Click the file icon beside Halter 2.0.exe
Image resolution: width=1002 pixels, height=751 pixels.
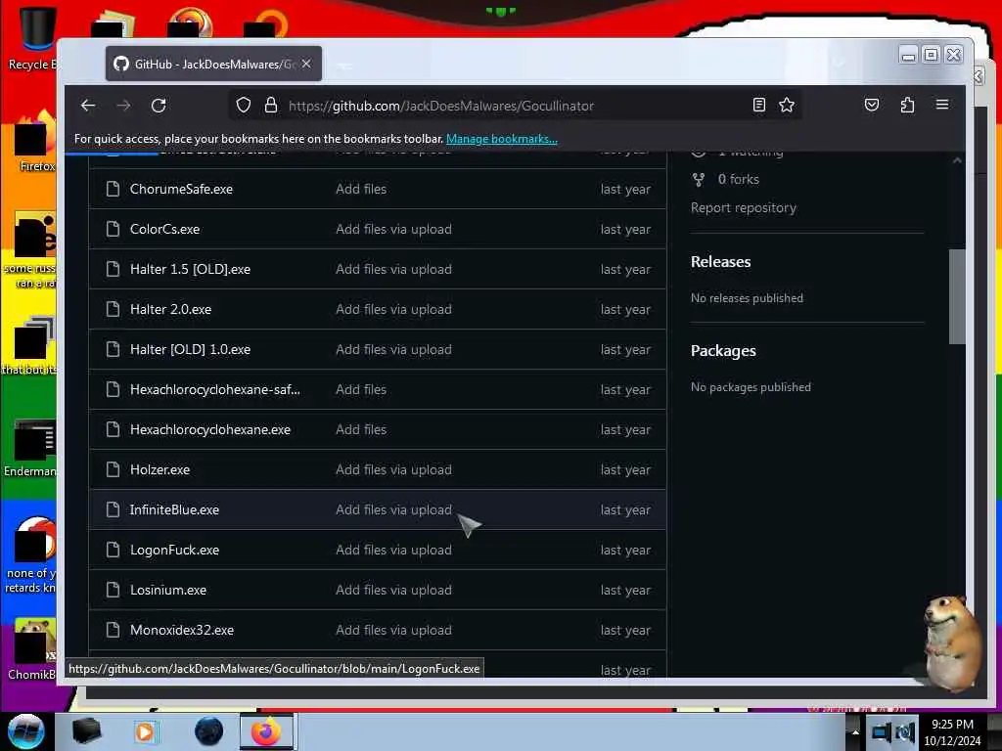(x=114, y=309)
